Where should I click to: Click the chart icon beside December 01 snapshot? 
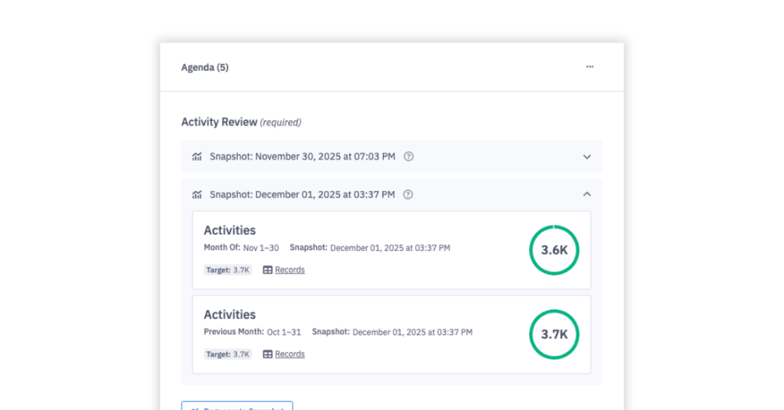point(197,194)
